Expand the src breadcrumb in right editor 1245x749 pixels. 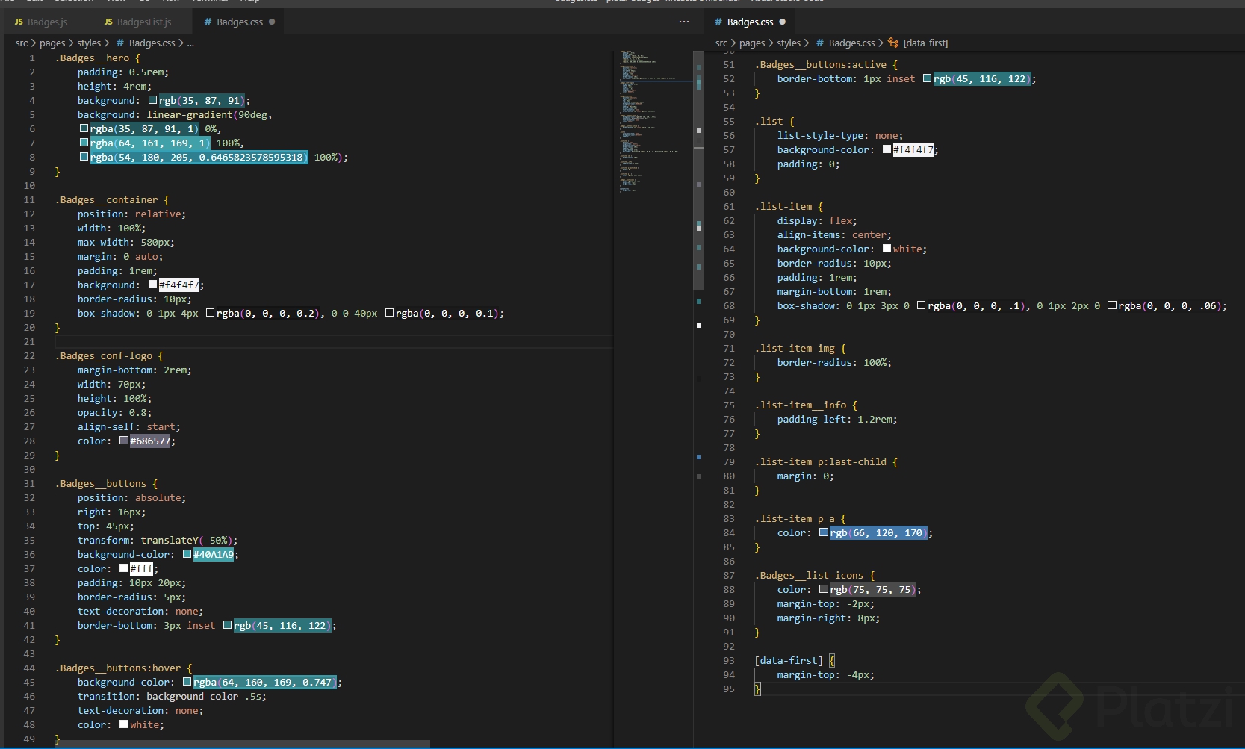721,43
